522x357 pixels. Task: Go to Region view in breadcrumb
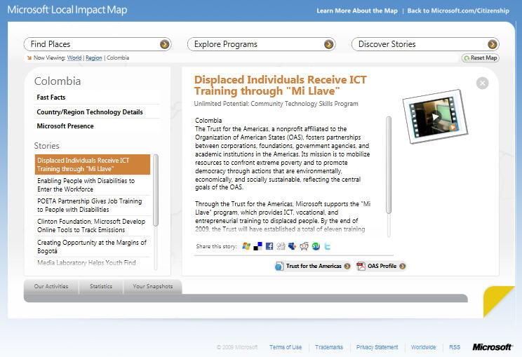pyautogui.click(x=94, y=58)
